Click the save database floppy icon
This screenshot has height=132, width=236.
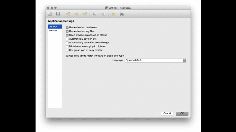tap(58, 14)
